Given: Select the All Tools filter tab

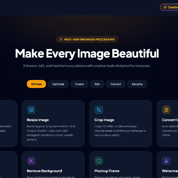Looking at the screenshot, I should [x=37, y=84].
